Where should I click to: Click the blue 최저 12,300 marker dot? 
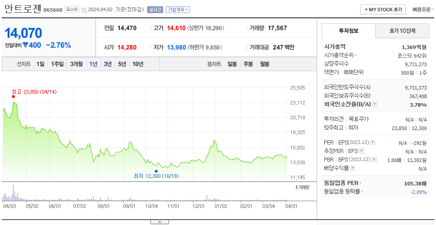[x=156, y=171]
